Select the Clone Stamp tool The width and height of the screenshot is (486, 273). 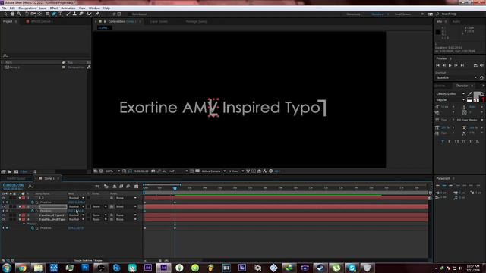tap(74, 14)
